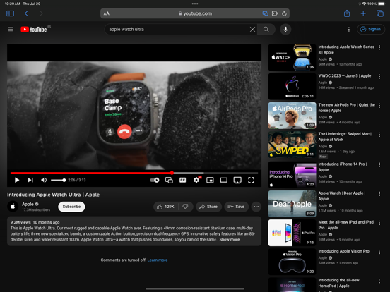Screen dimensions: 390x292
Task: Adjust the volume slider
Action: 58,180
